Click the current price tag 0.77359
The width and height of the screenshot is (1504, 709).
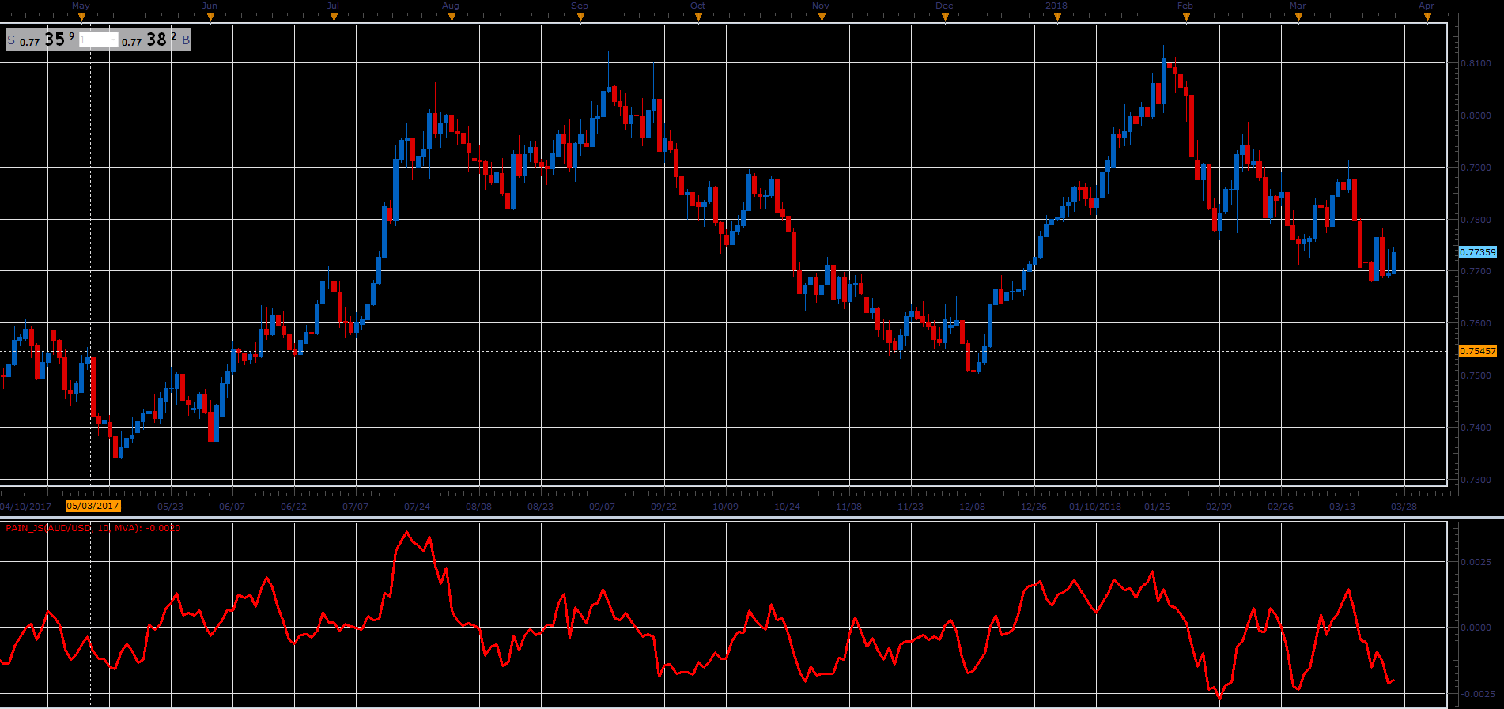click(1477, 252)
